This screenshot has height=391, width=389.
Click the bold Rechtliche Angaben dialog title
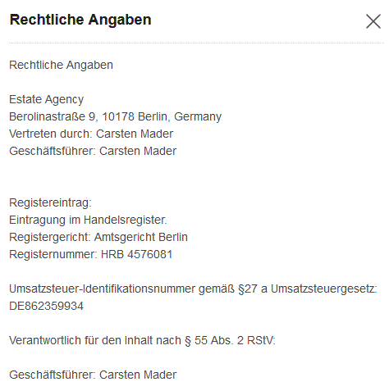coord(80,20)
